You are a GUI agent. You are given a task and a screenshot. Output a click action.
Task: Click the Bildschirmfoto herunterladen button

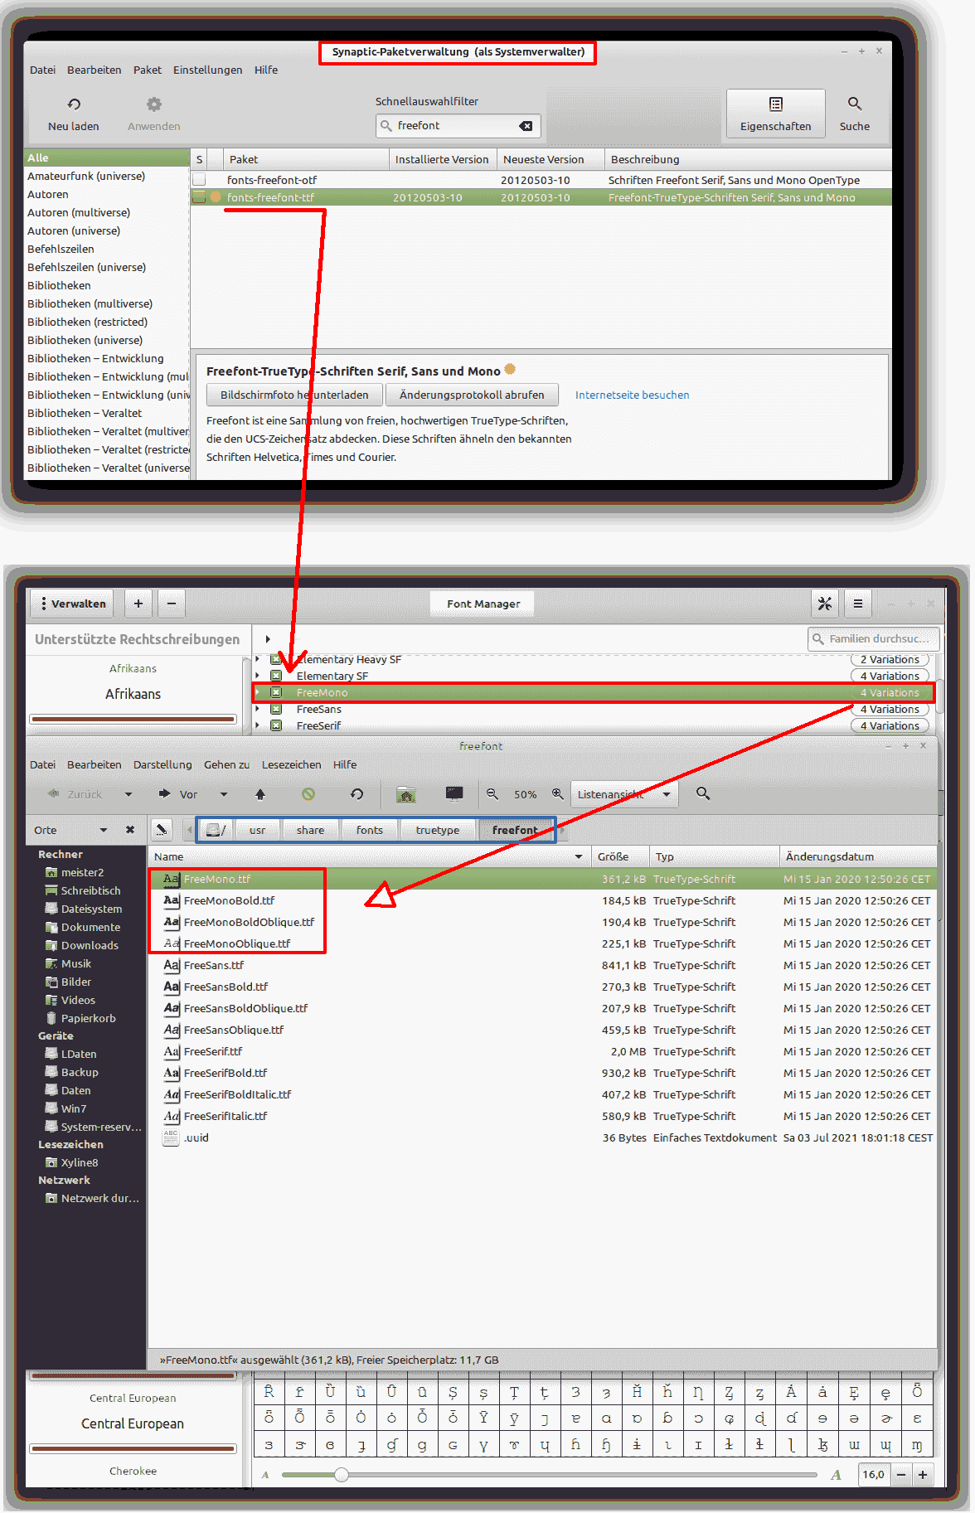tap(294, 395)
